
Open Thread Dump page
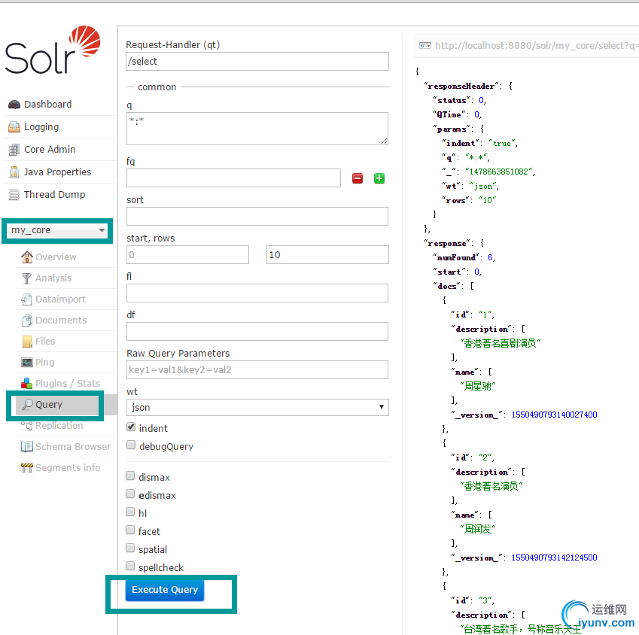(55, 195)
